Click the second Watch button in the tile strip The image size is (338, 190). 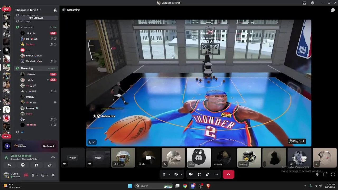point(98,158)
